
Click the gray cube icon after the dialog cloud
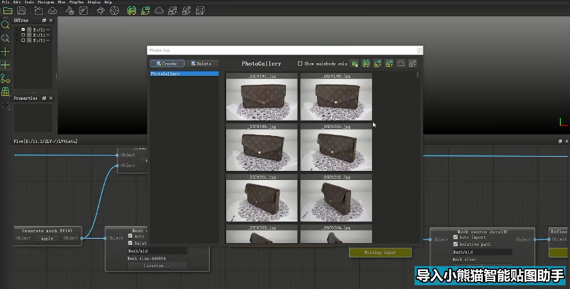412,63
